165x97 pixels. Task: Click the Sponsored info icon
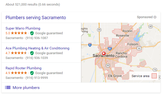[155, 17]
